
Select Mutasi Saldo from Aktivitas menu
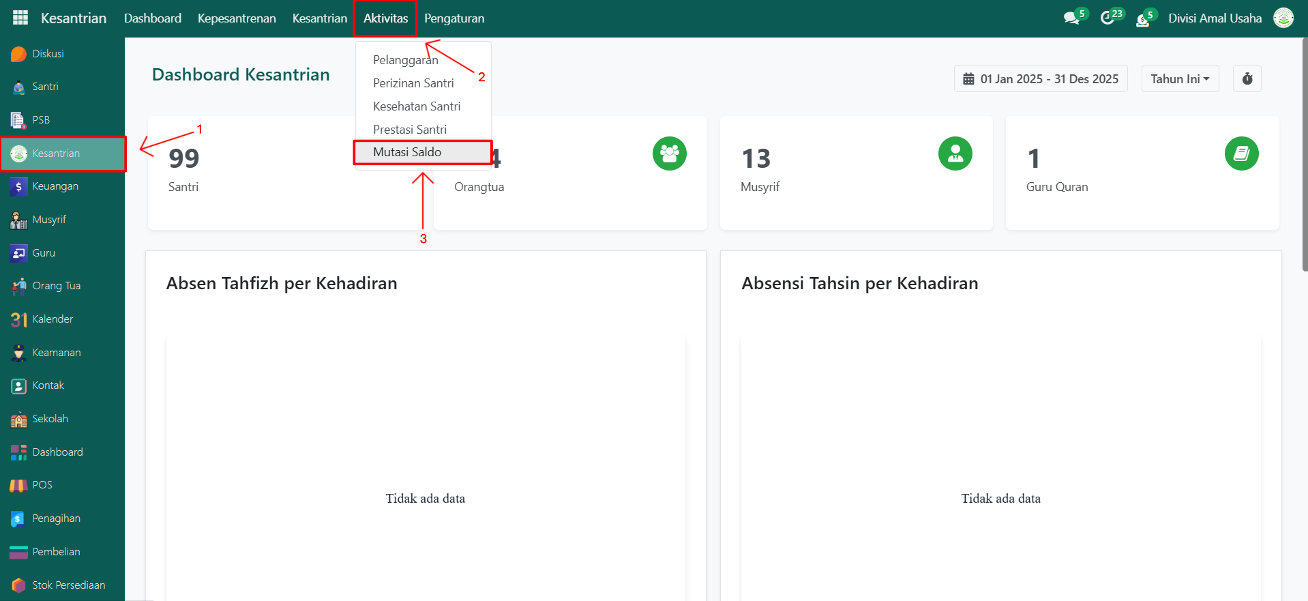[x=407, y=152]
